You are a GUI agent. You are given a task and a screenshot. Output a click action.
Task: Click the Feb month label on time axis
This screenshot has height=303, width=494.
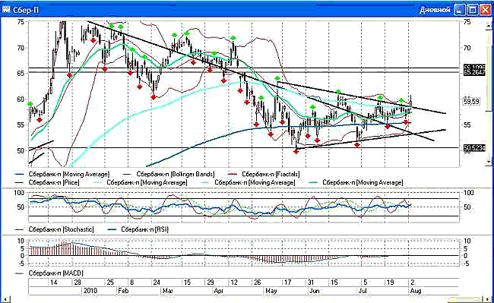[123, 291]
